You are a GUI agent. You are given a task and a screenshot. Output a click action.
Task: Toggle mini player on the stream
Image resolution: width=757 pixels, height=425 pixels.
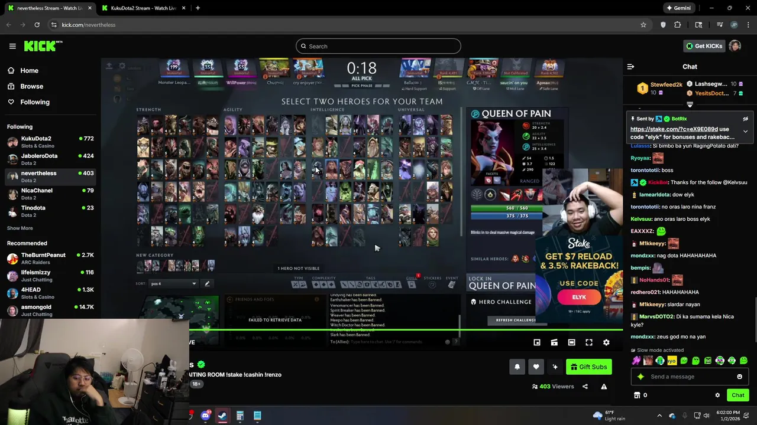point(537,342)
